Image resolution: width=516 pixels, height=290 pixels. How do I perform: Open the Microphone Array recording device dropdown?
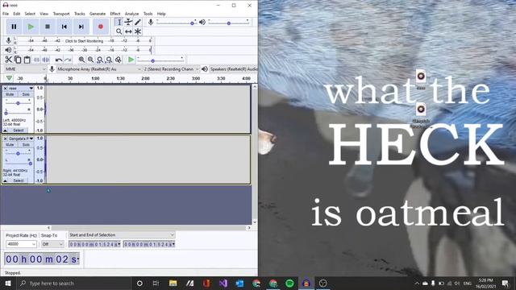coord(99,69)
